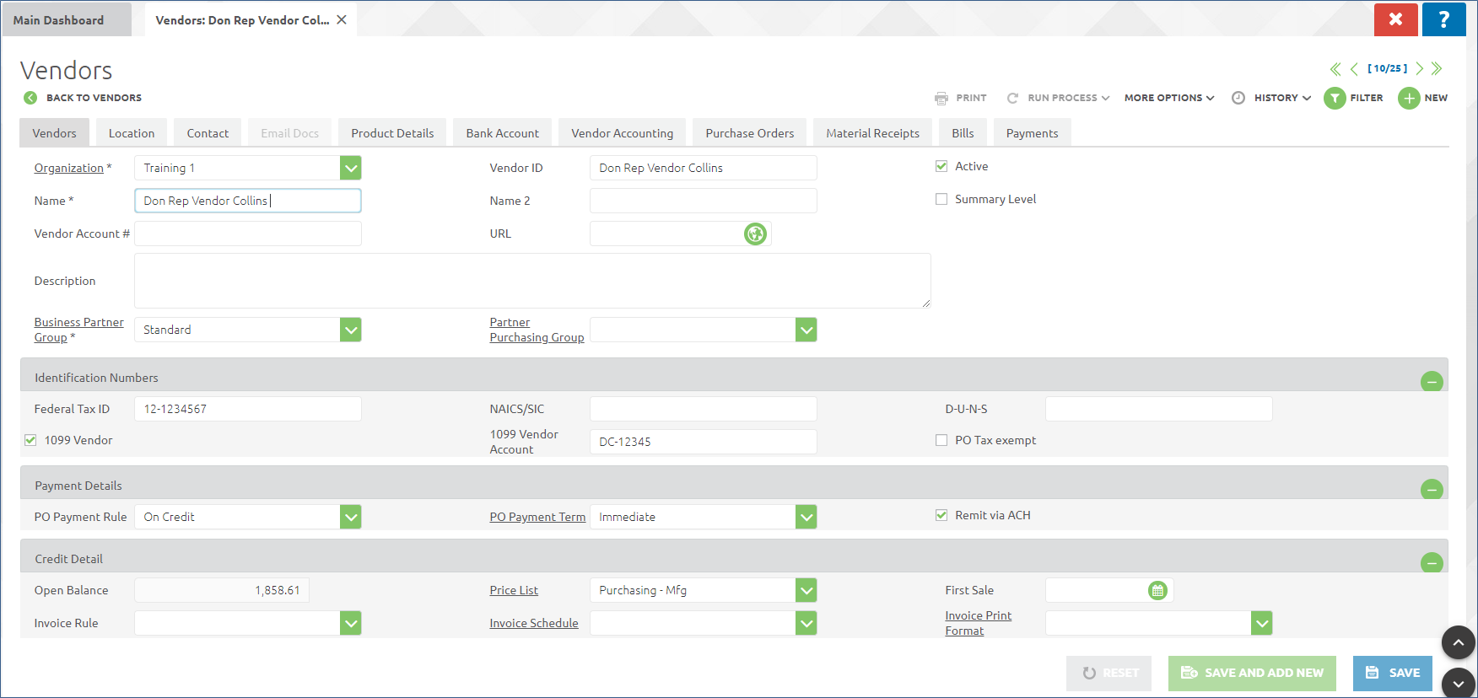Click the blue help question mark icon

coord(1443,19)
